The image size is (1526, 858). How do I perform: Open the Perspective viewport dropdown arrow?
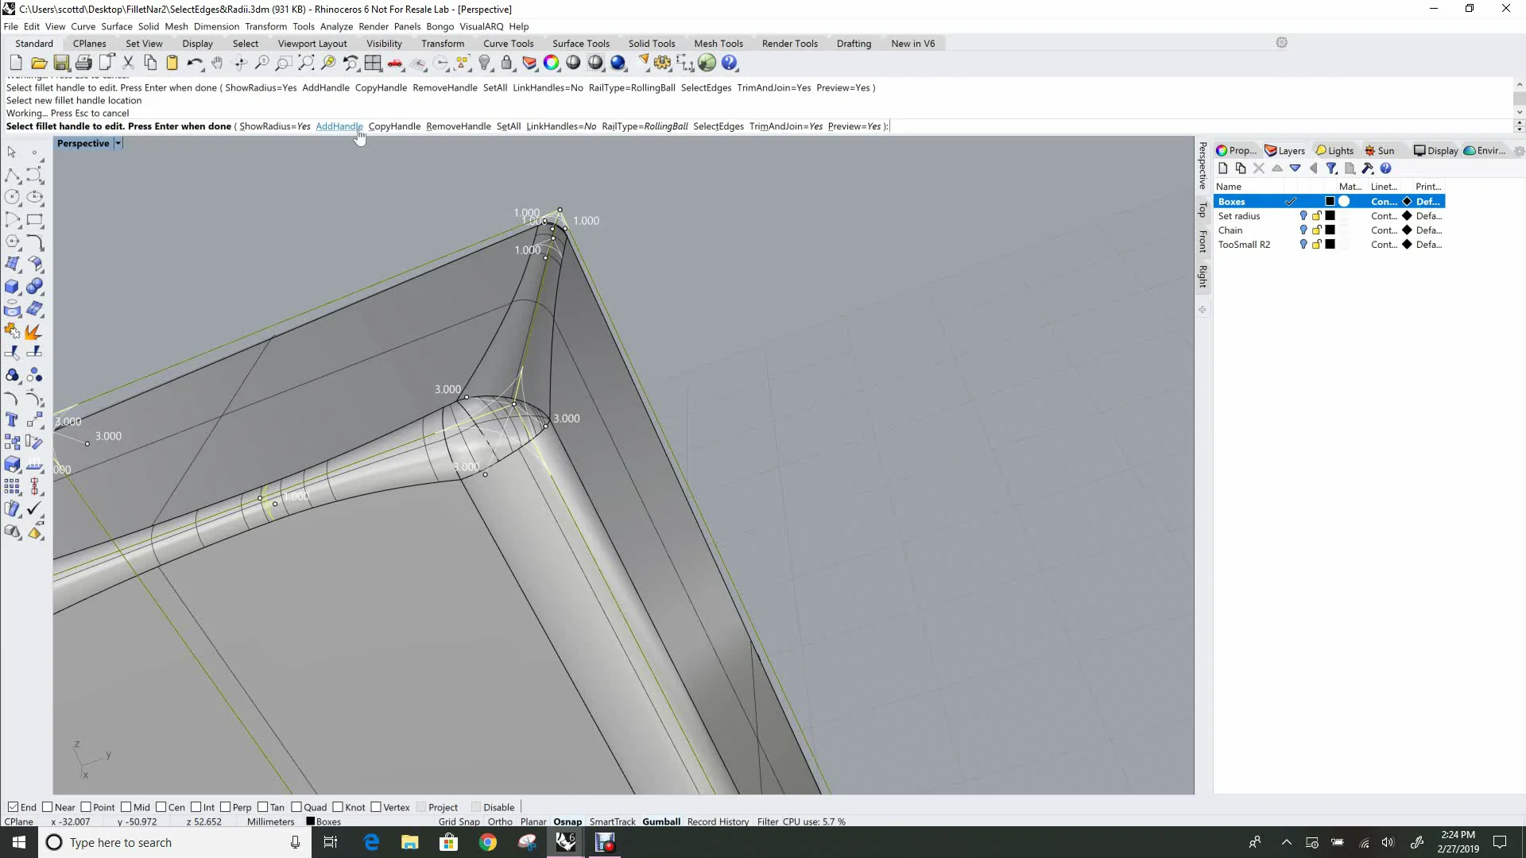118,143
